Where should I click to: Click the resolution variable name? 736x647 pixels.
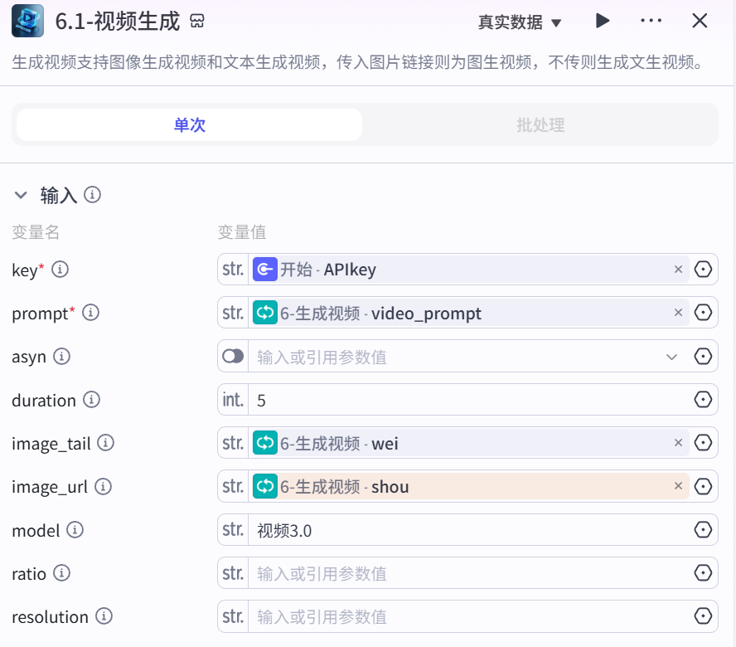tap(51, 617)
